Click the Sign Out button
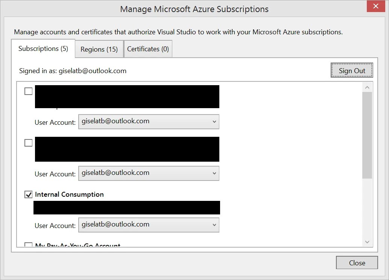This screenshot has width=389, height=280. 352,70
